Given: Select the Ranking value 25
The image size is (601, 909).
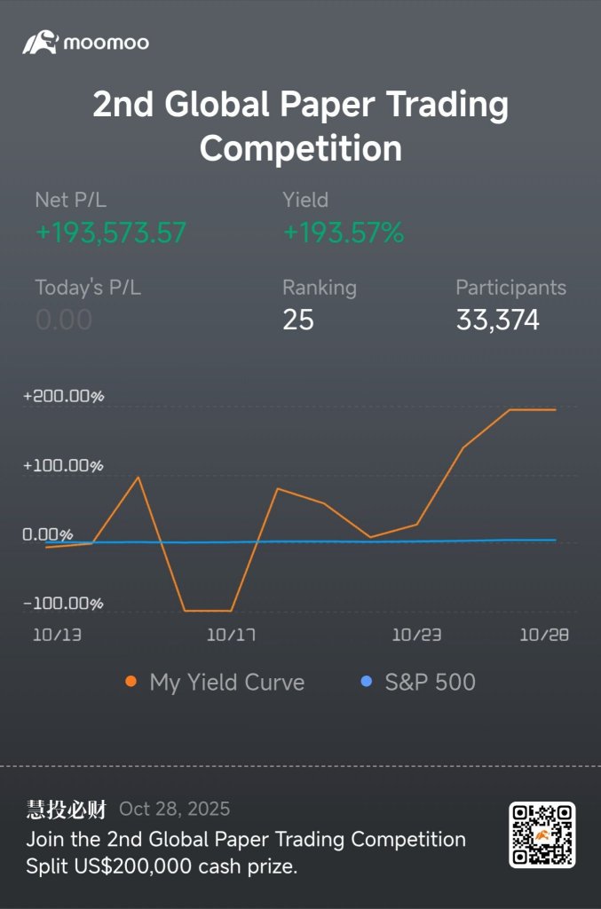Looking at the screenshot, I should 298,320.
